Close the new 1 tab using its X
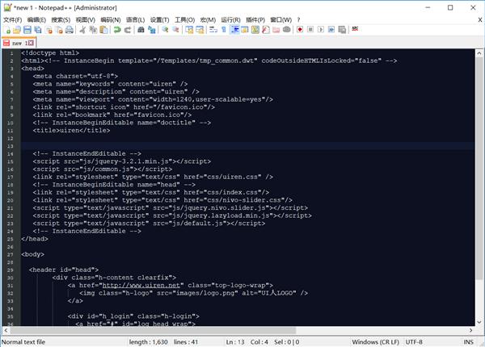Image resolution: width=485 pixels, height=347 pixels. 31,43
